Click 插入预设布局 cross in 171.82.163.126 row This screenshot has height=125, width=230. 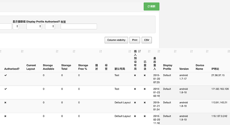tap(135, 89)
